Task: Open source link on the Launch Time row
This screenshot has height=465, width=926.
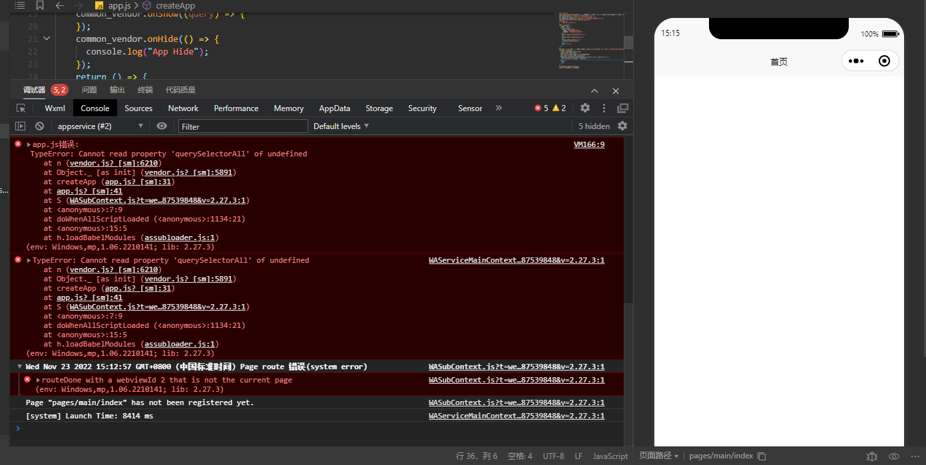Action: tap(517, 416)
